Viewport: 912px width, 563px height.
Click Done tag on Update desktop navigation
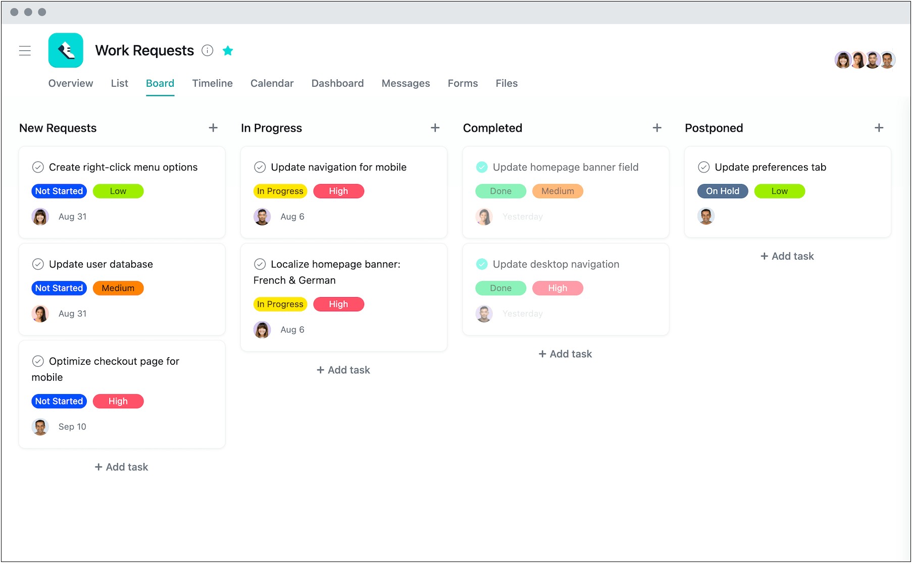coord(501,288)
